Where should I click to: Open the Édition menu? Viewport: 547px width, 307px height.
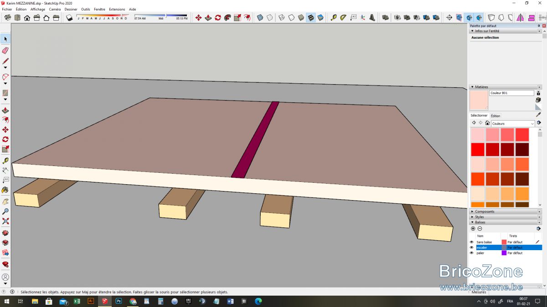point(21,9)
